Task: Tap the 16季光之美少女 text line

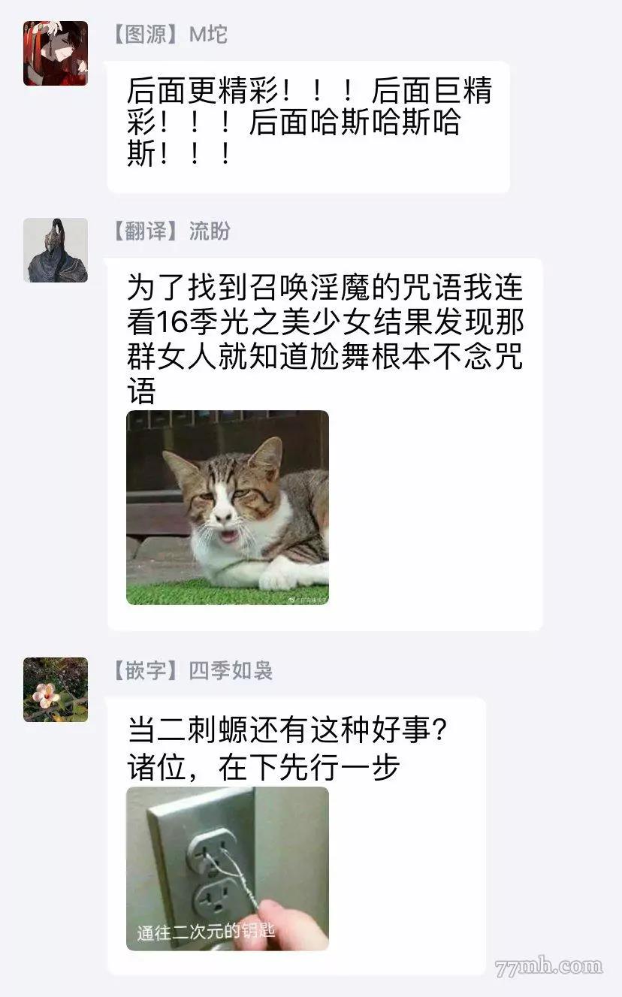Action: click(x=325, y=323)
